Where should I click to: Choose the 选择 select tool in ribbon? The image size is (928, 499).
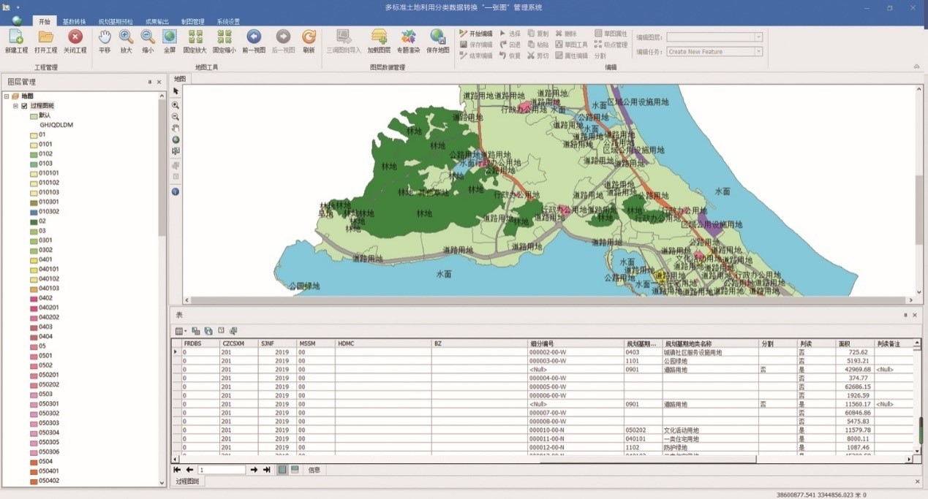(x=510, y=34)
